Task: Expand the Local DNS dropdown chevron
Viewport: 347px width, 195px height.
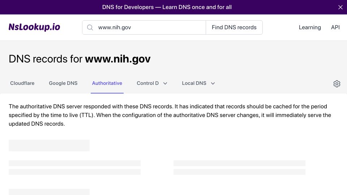Action: pyautogui.click(x=213, y=83)
